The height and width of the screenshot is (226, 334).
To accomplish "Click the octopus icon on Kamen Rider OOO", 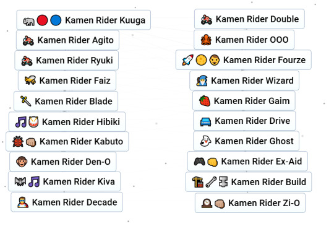I will click(x=206, y=40).
